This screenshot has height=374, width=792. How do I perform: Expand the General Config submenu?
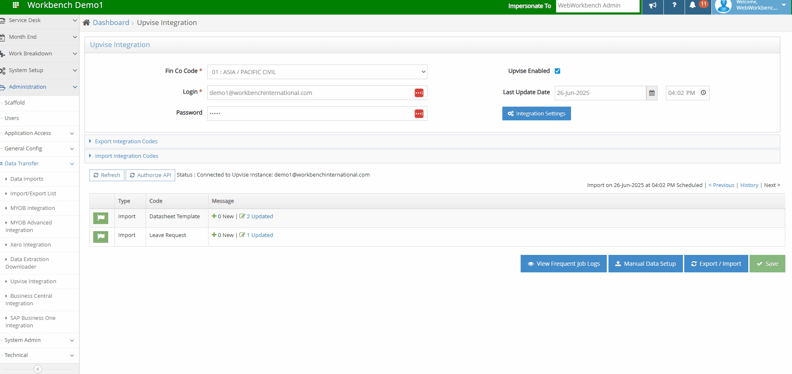click(x=72, y=149)
